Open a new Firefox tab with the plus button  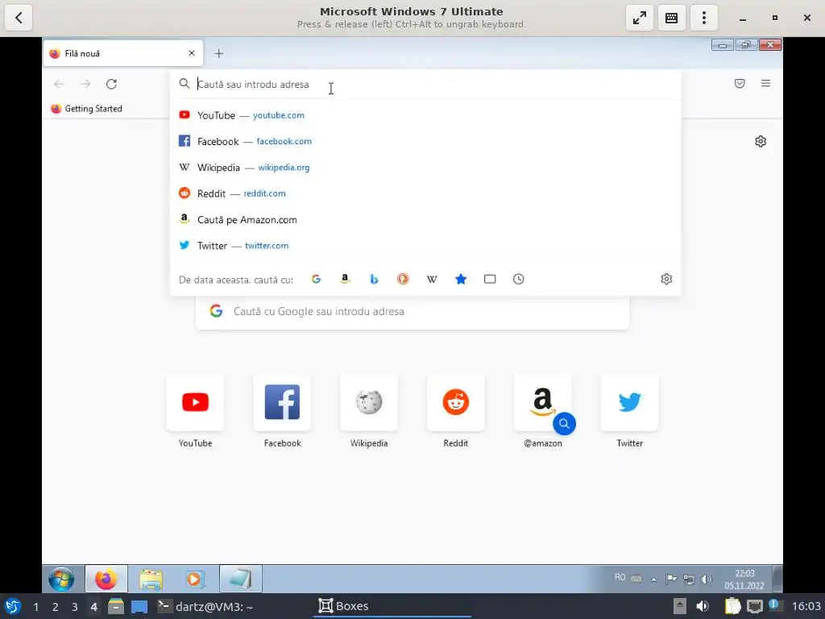coord(219,53)
